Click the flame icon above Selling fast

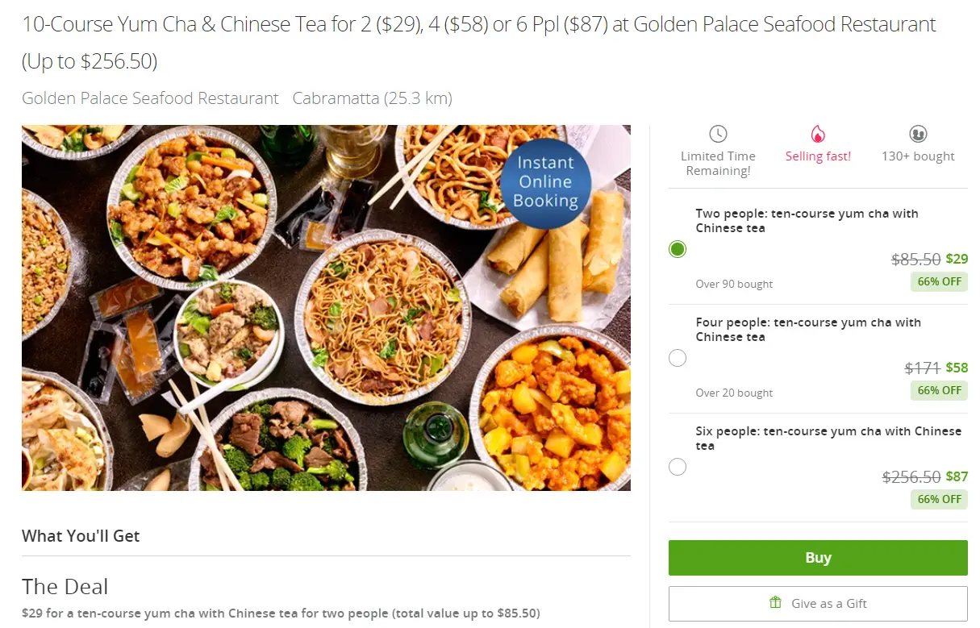818,134
